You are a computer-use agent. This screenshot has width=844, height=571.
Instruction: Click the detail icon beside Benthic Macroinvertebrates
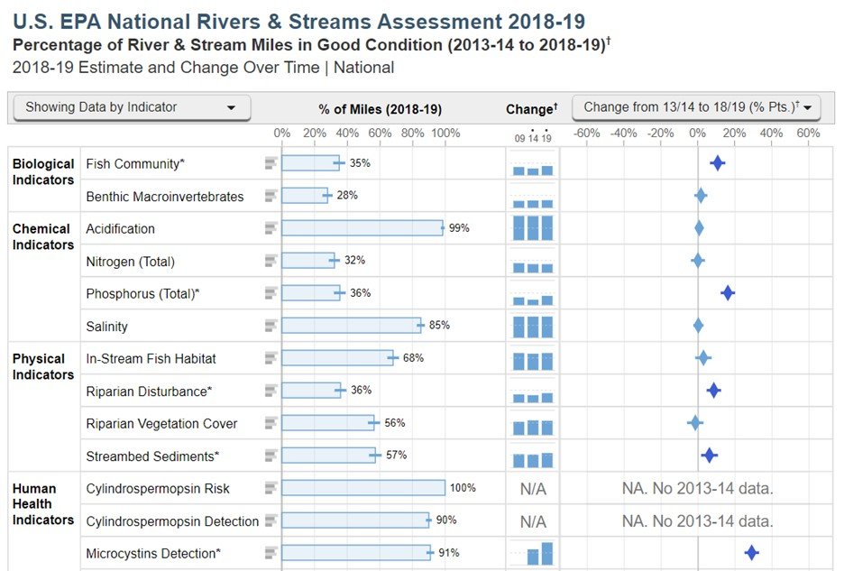(271, 196)
